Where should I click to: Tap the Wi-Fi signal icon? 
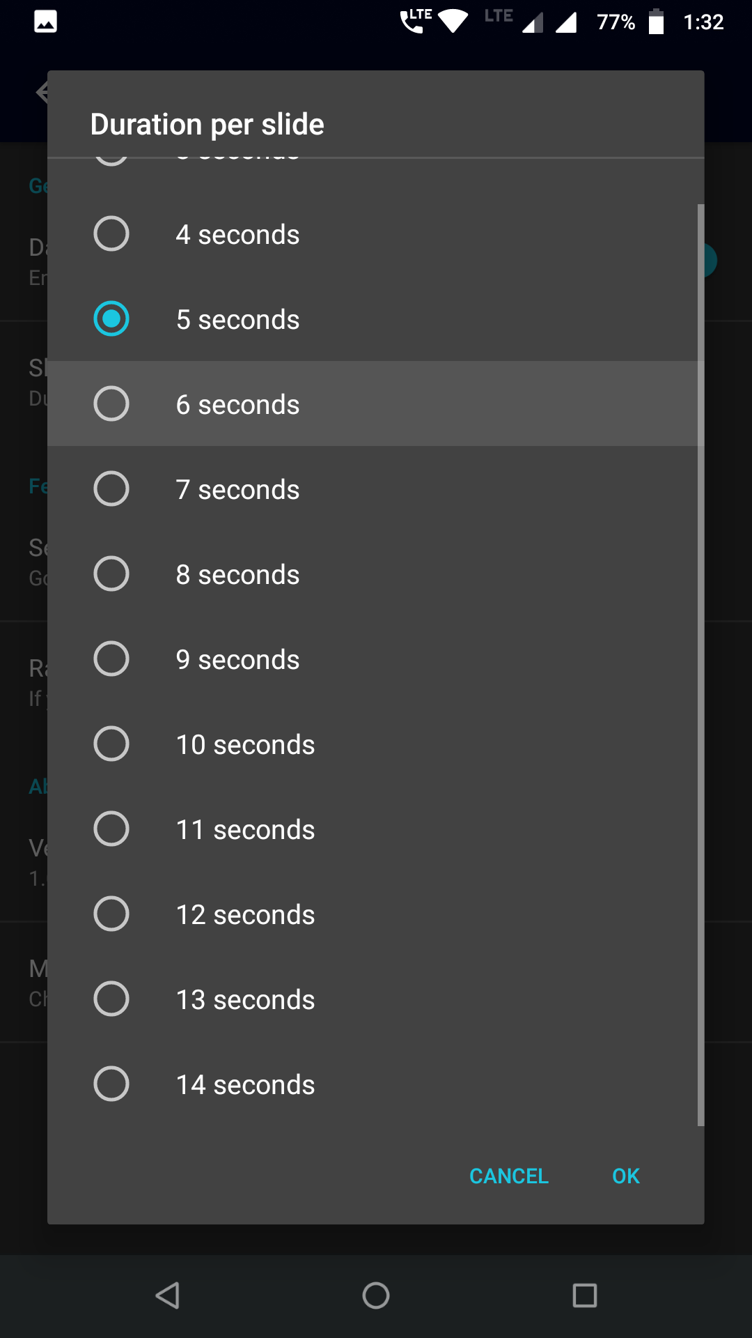click(453, 22)
